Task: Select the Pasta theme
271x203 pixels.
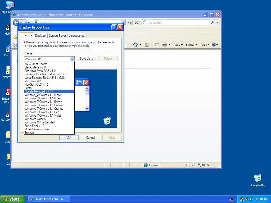Action: click(x=49, y=88)
